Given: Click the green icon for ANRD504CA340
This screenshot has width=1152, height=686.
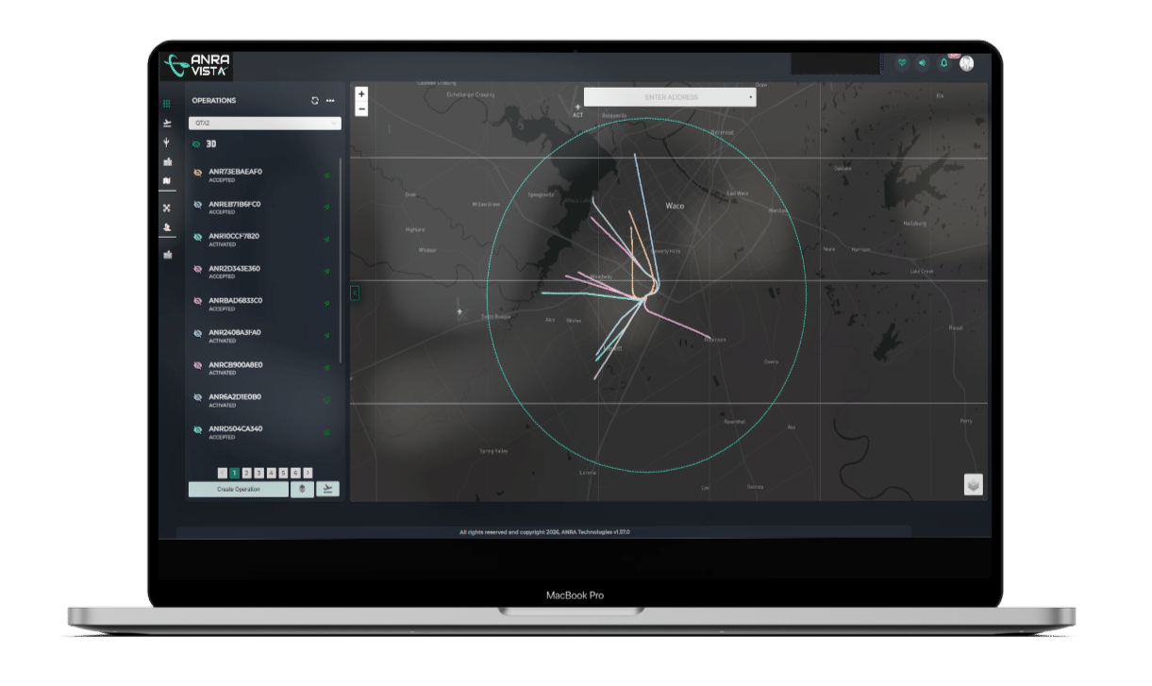Looking at the screenshot, I should [327, 432].
